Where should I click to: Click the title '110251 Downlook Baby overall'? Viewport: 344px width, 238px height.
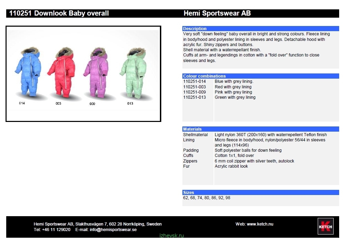pos(59,13)
